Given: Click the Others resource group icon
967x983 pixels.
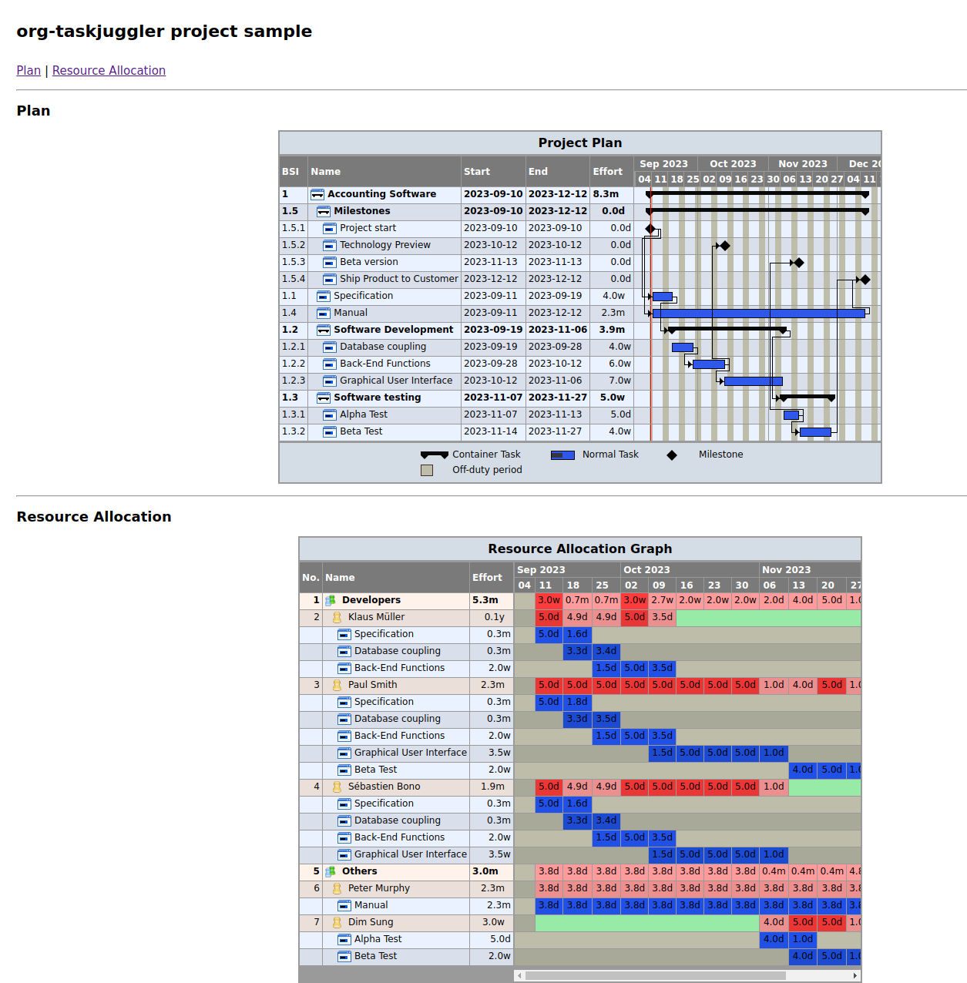Looking at the screenshot, I should click(x=331, y=872).
